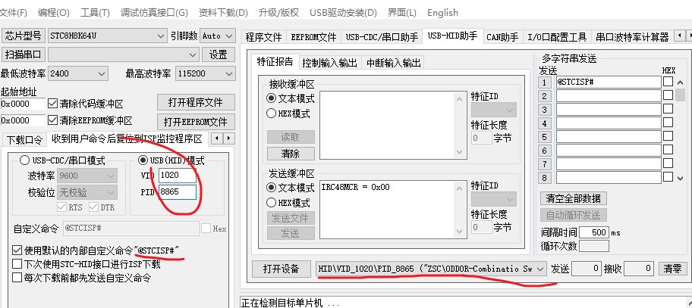Select the 控制输入输出 sub-tab

point(329,63)
